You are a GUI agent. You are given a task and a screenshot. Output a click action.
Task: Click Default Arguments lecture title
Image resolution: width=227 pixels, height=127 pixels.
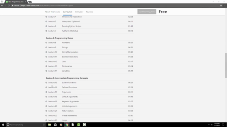pos(70,97)
